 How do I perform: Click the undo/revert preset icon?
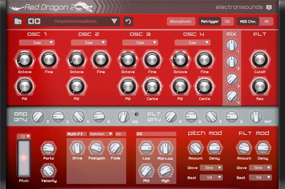(128, 22)
